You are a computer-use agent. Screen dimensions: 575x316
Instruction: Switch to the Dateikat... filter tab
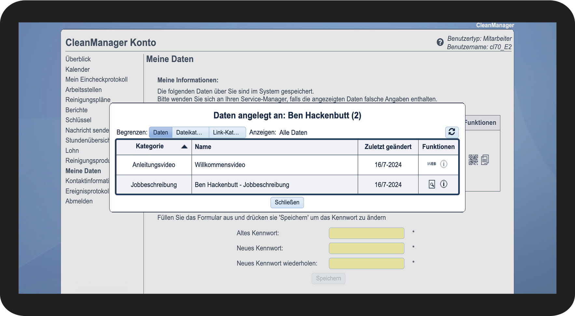click(x=190, y=132)
